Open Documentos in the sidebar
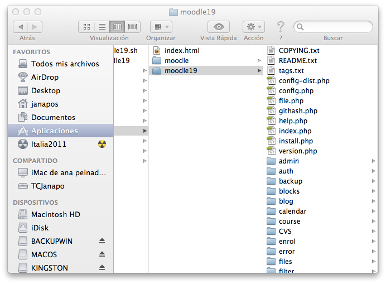This screenshot has width=386, height=284. [53, 117]
